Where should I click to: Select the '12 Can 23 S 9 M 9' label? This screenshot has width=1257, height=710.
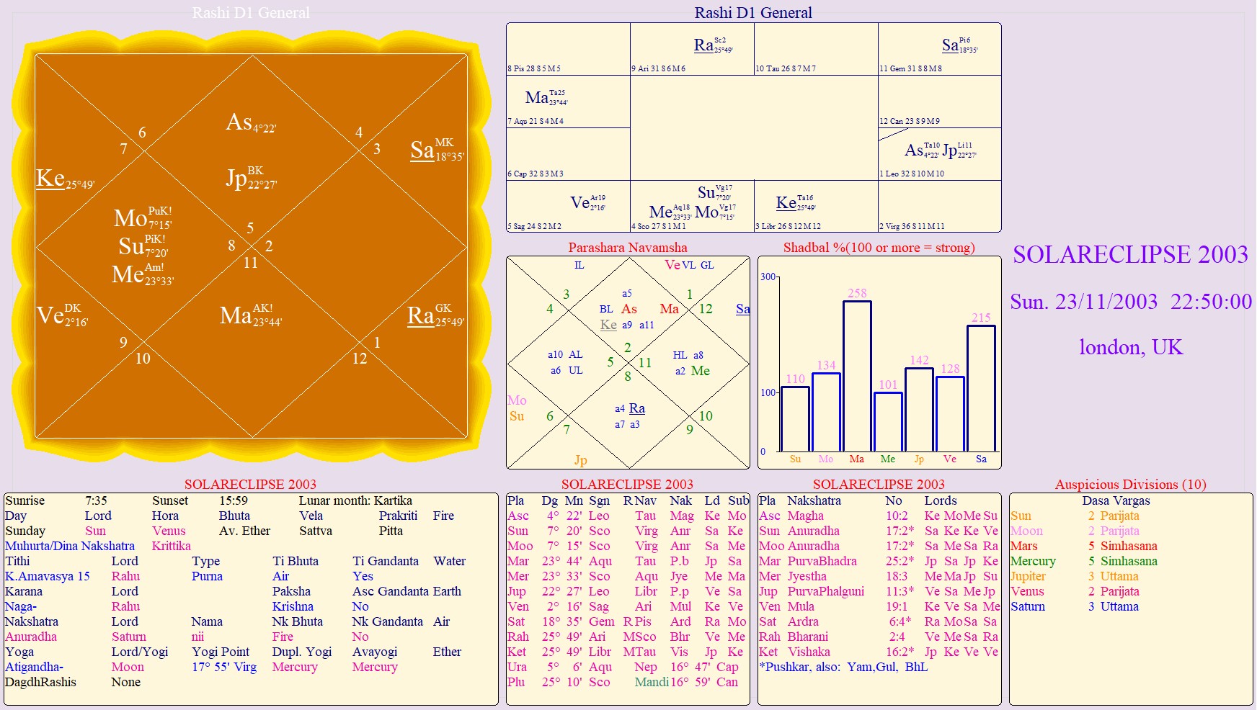909,121
